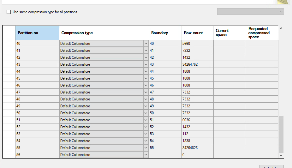Open compression type dropdown for partition 43
The width and height of the screenshot is (292, 168).
point(146,64)
